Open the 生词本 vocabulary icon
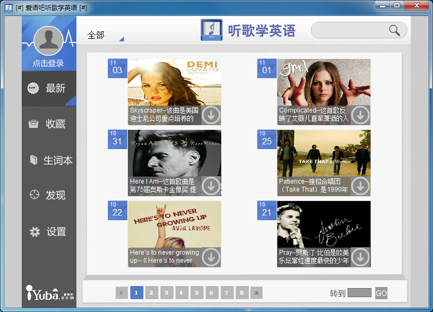Viewport: 433px width, 312px height. click(x=33, y=160)
